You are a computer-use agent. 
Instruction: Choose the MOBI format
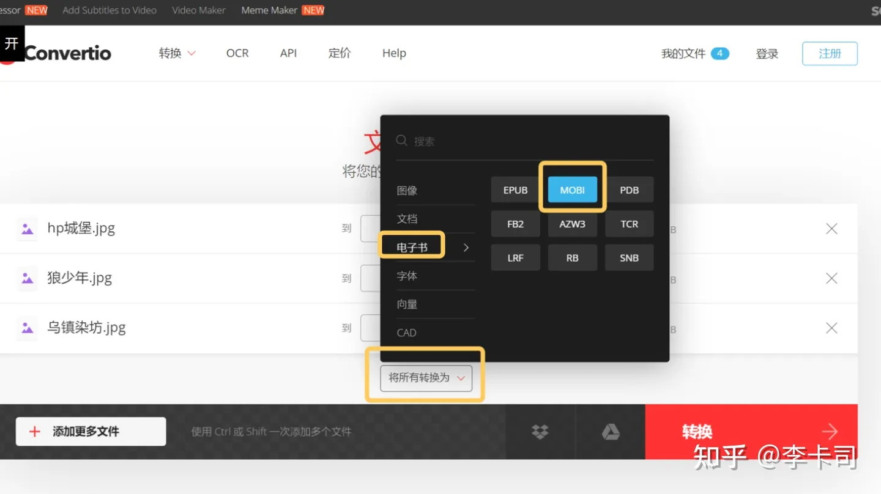pyautogui.click(x=572, y=190)
